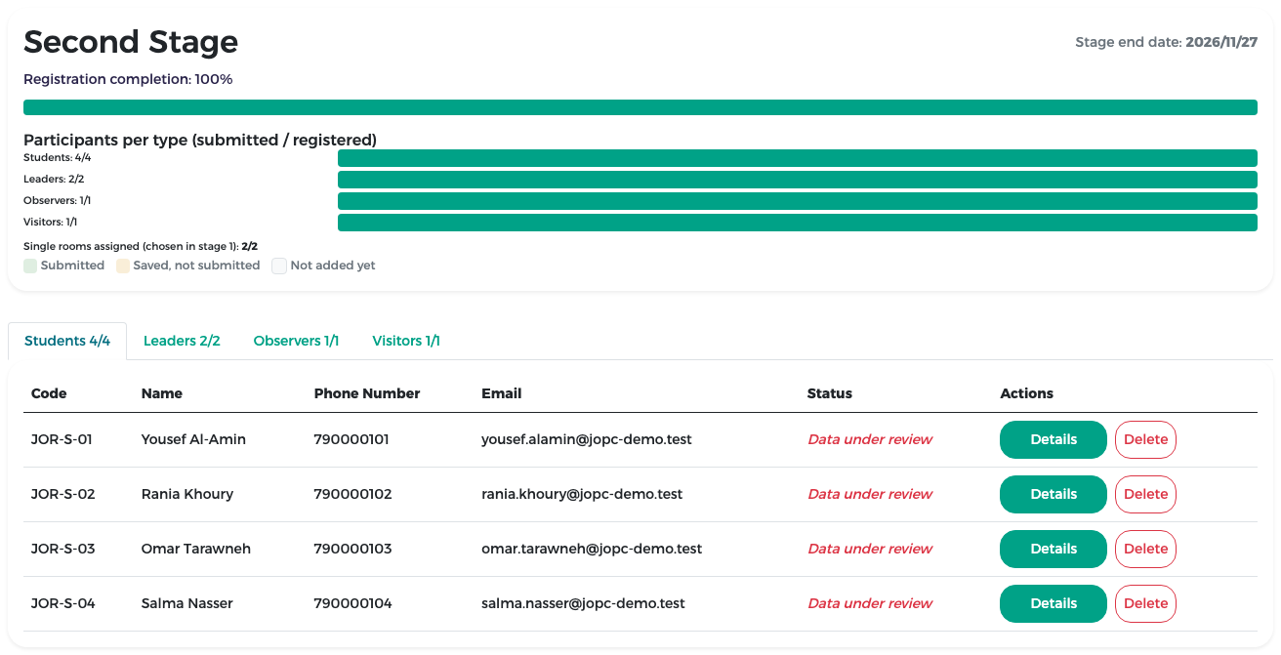Click the code JOR-S-03
1281x655 pixels.
click(63, 549)
